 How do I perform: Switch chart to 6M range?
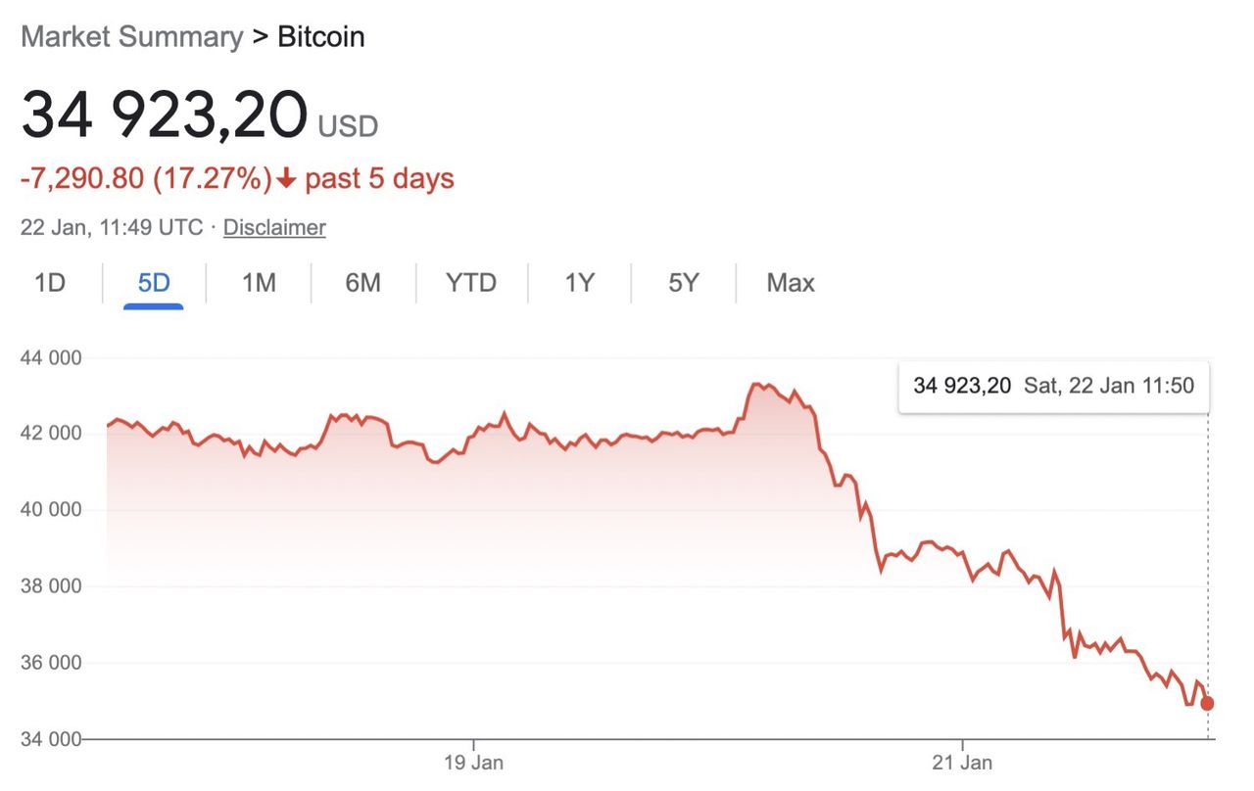pyautogui.click(x=362, y=283)
